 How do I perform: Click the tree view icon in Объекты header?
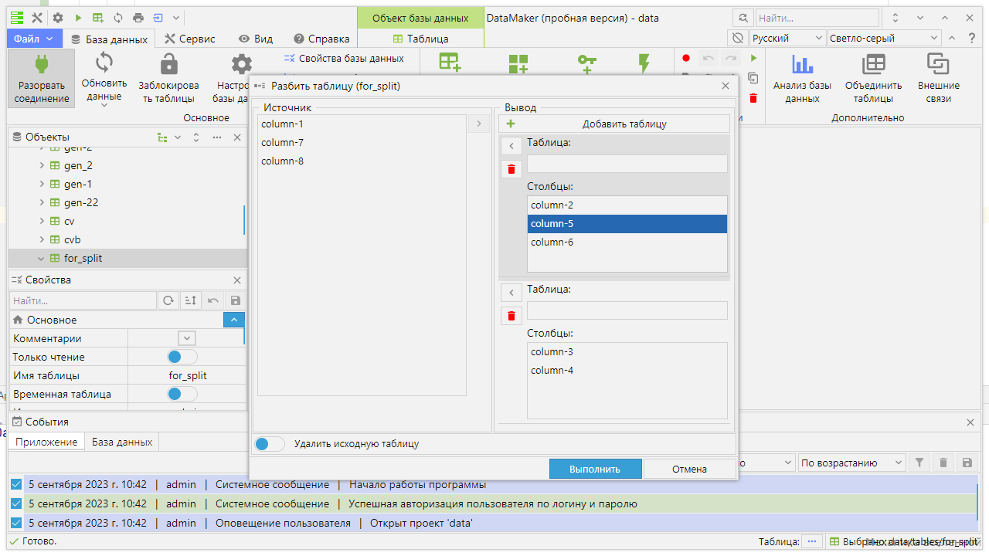point(161,137)
